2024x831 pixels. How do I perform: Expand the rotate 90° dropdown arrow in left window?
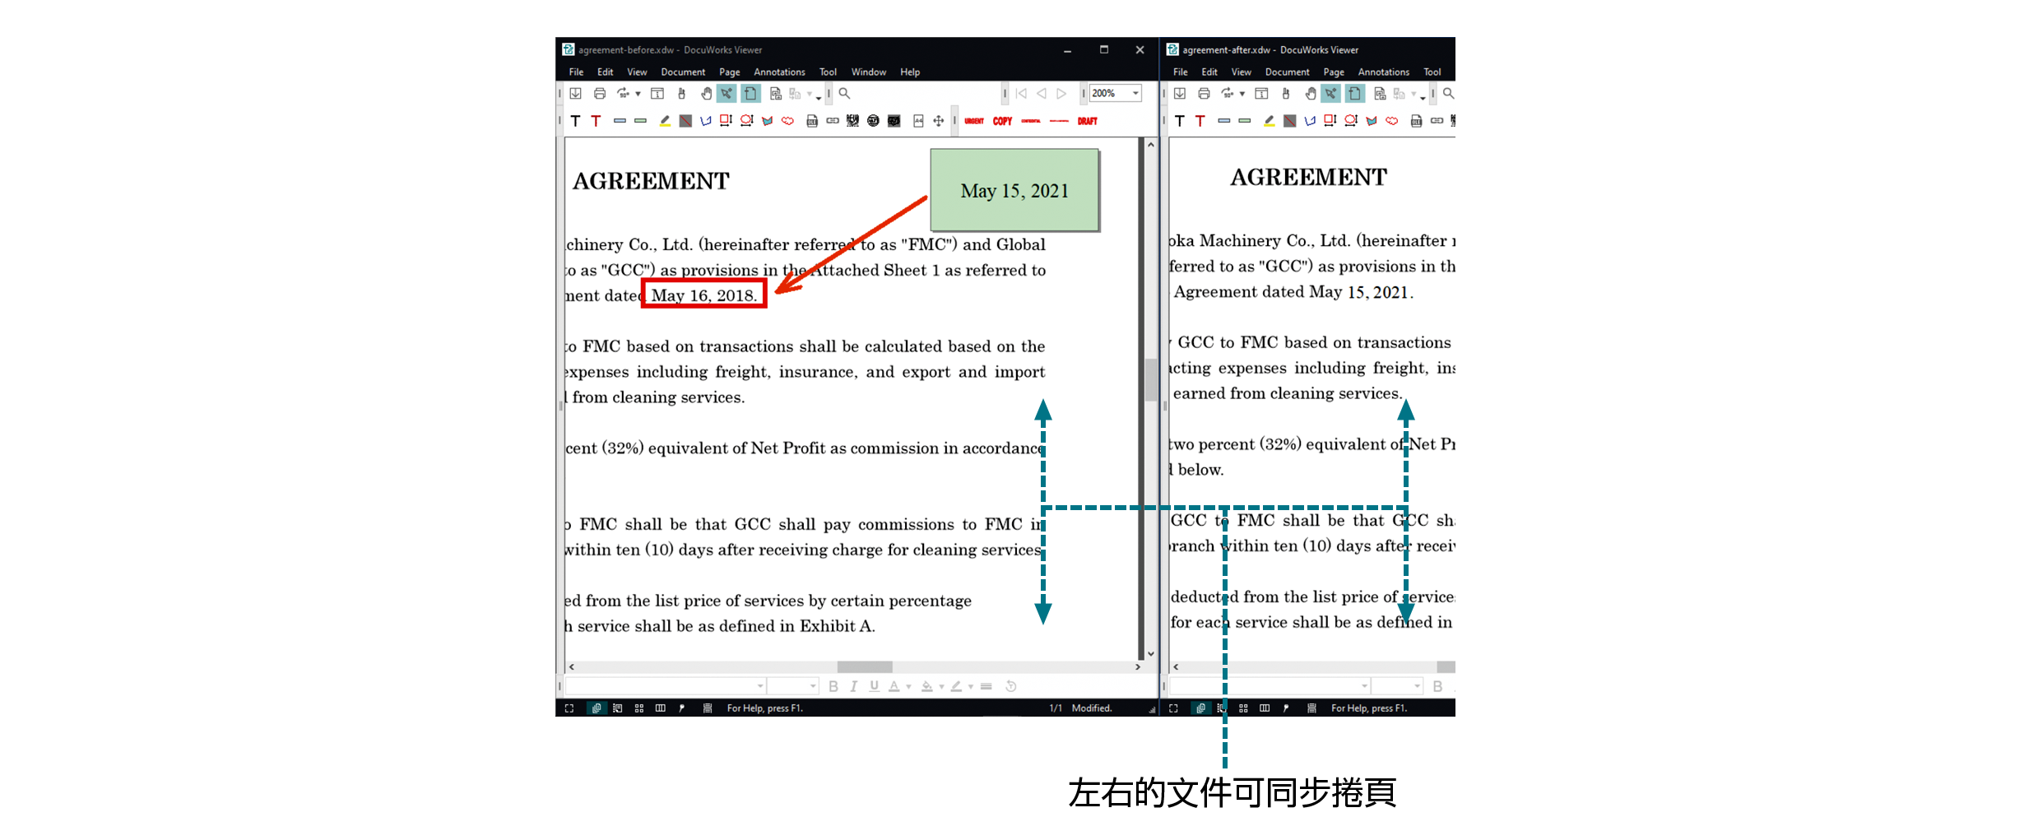638,94
